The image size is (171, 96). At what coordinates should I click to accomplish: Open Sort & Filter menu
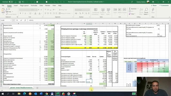point(141,11)
